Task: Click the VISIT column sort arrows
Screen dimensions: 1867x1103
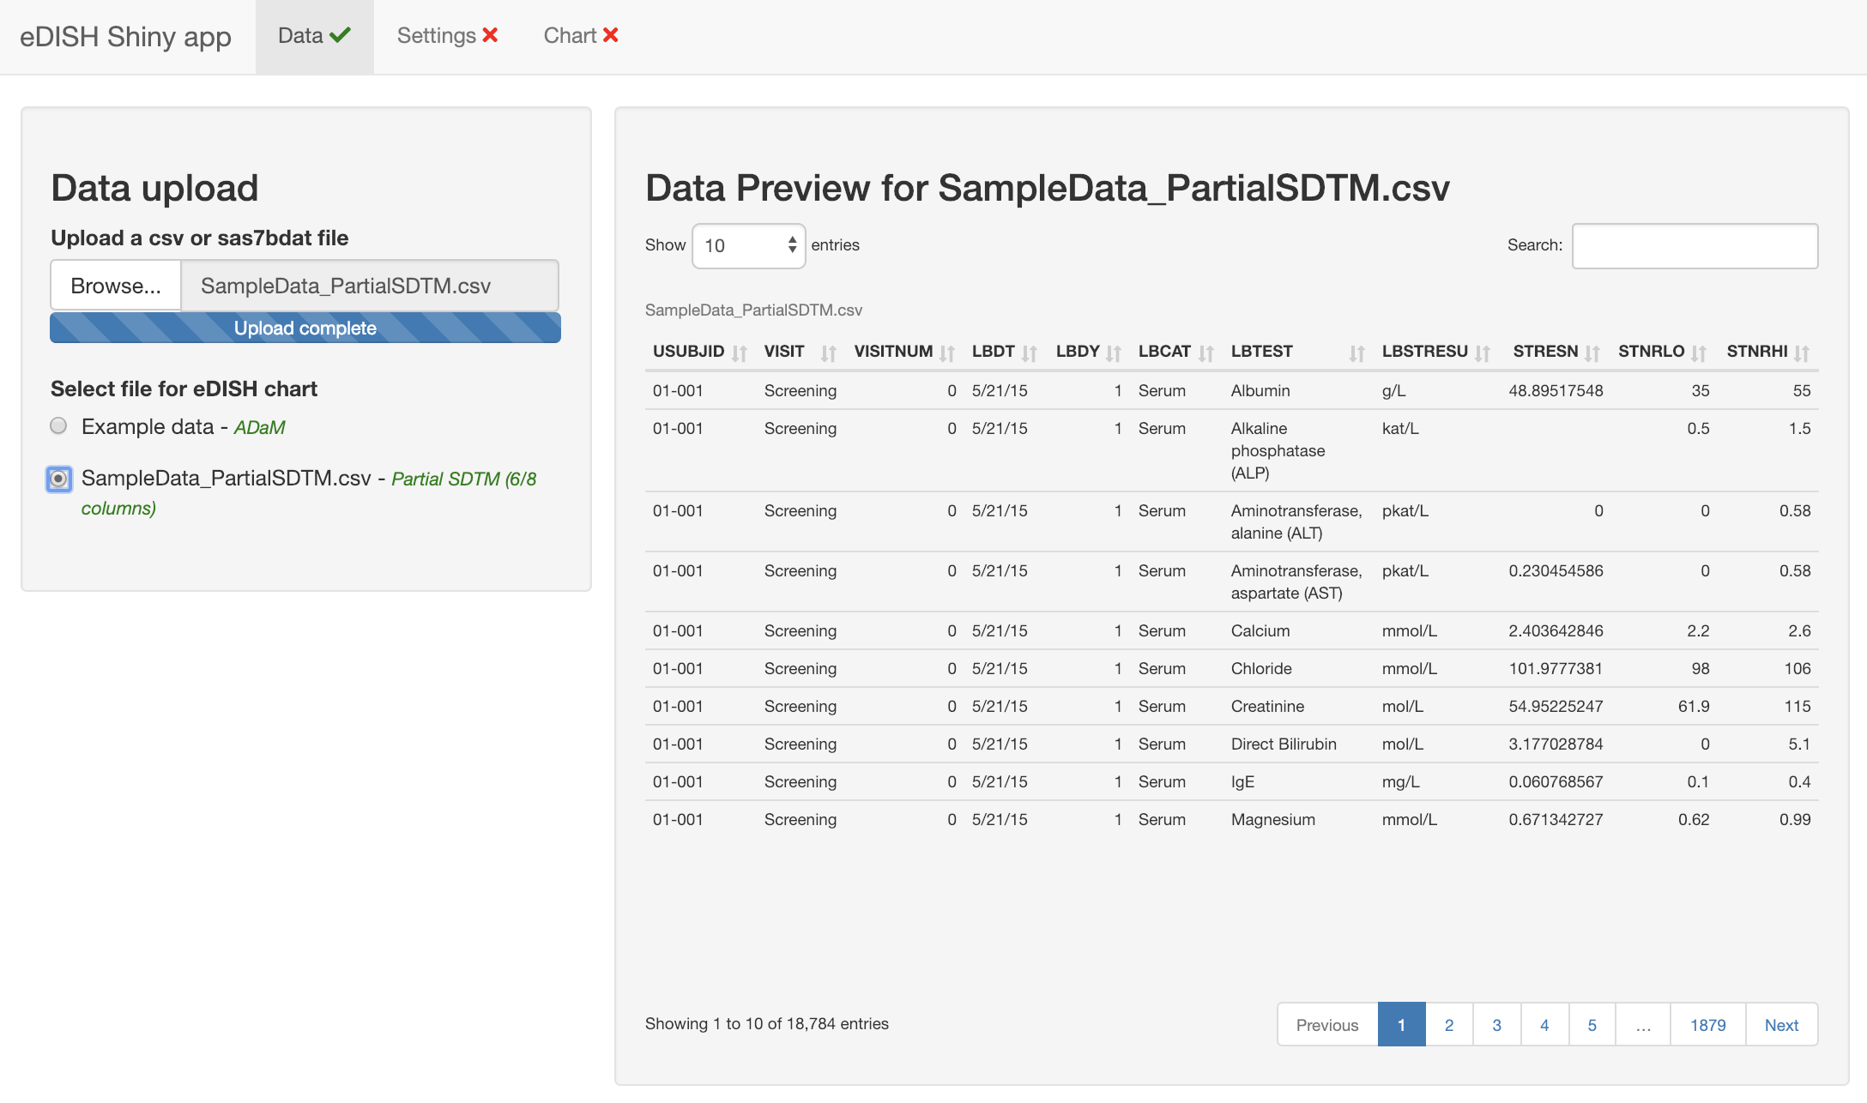Action: point(828,353)
